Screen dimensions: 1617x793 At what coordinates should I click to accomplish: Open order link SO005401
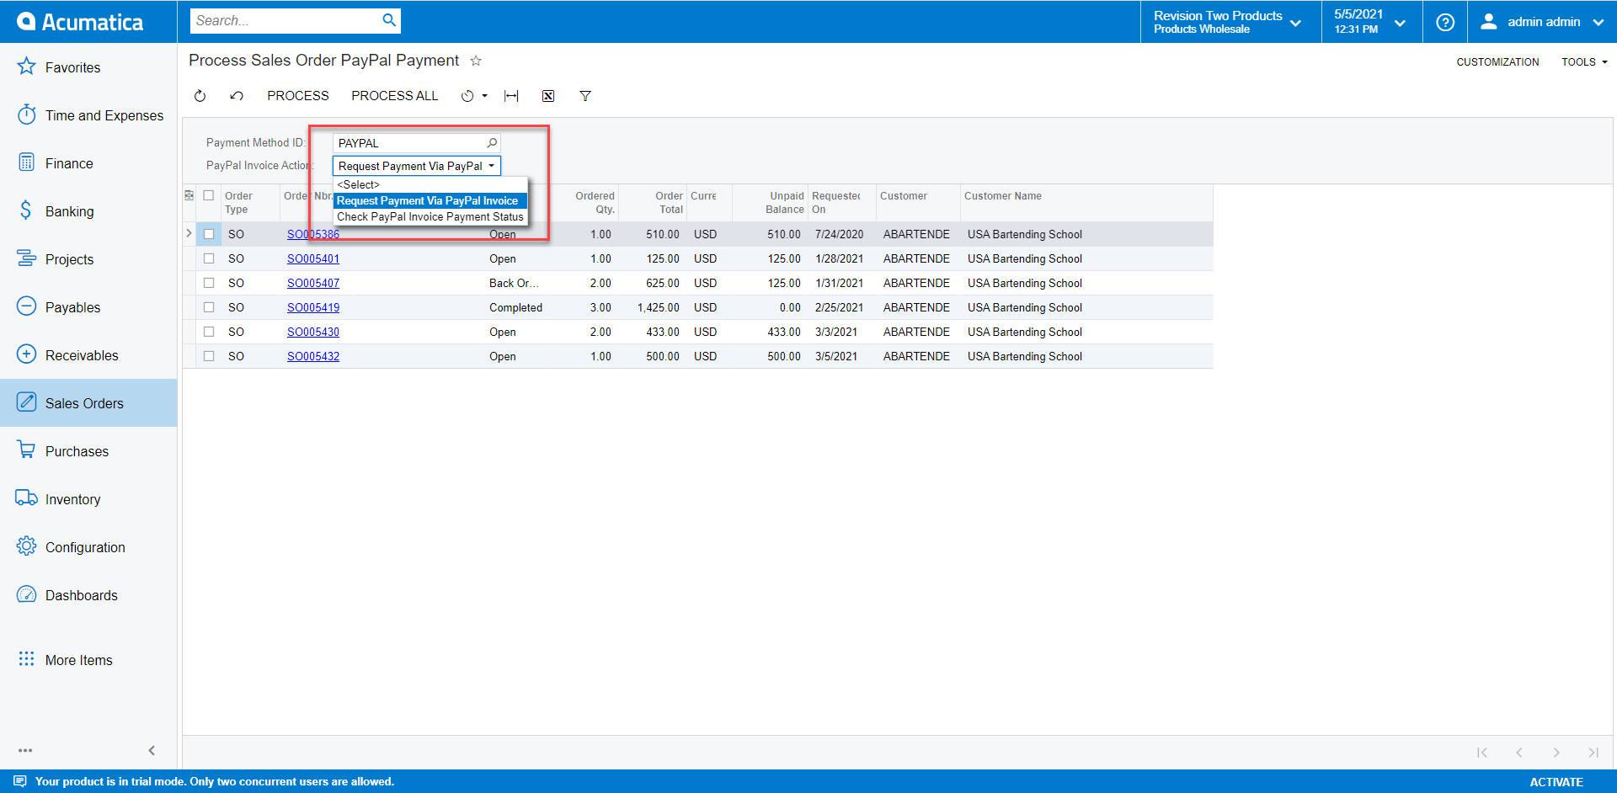313,258
